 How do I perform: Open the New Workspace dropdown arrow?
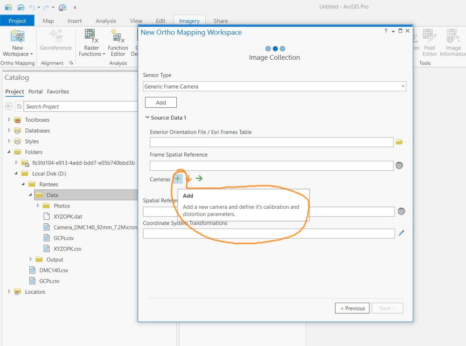[x=32, y=54]
